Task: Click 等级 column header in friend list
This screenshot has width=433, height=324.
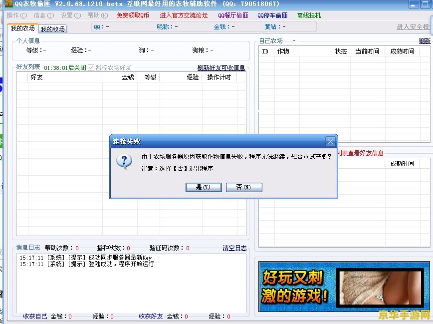Action: coord(148,77)
